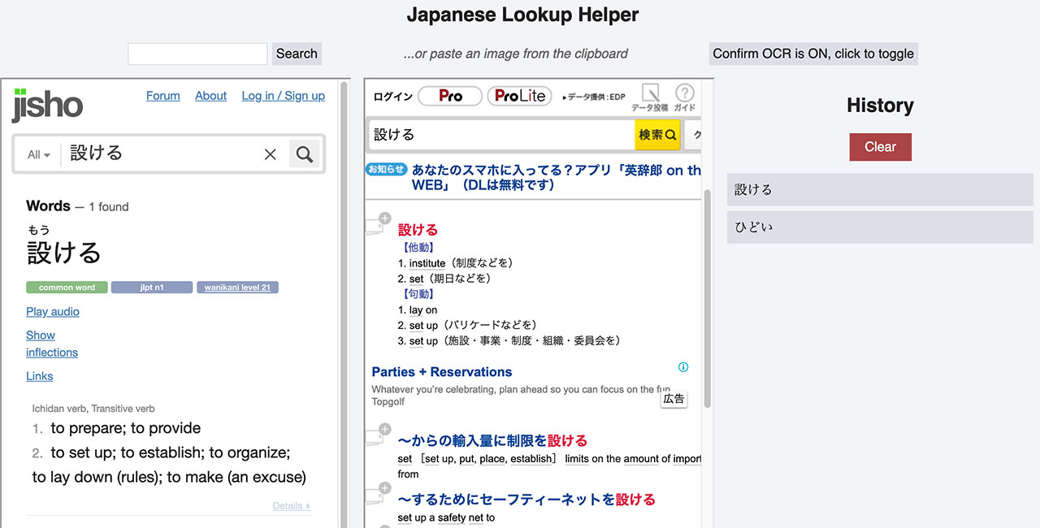Click the 広告 ad label
1040x528 pixels.
674,399
